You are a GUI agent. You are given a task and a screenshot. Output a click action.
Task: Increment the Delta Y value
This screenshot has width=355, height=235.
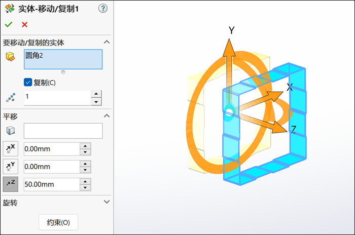tap(85, 164)
